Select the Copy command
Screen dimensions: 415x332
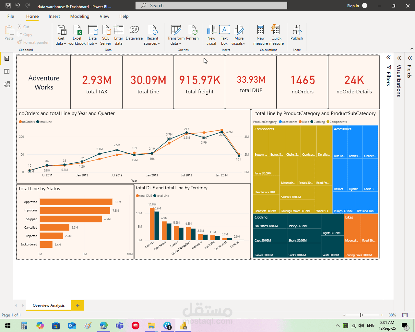tap(25, 35)
